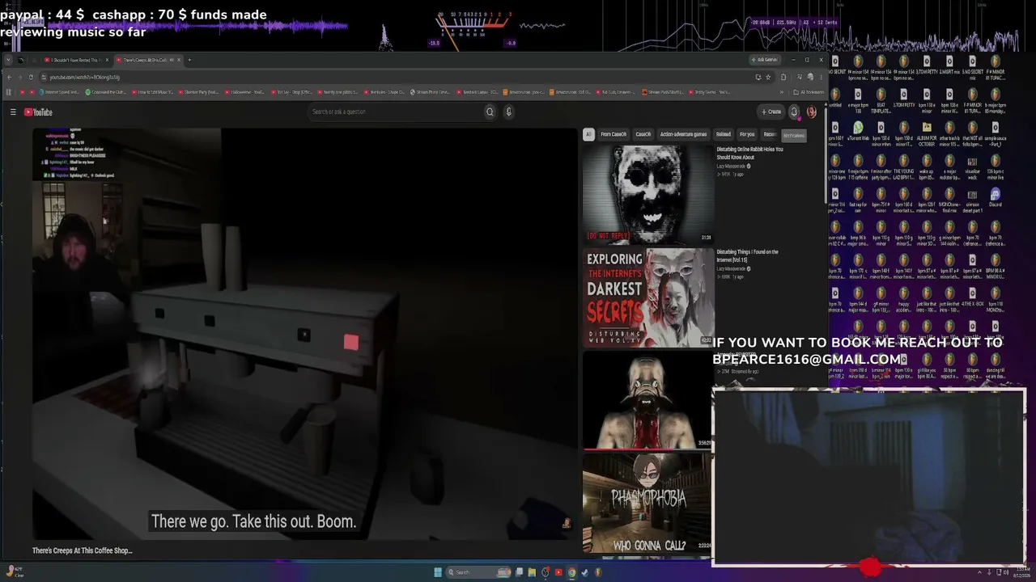Open the taskbar clock and date
Viewport: 1036px width, 582px height.
click(x=1021, y=572)
